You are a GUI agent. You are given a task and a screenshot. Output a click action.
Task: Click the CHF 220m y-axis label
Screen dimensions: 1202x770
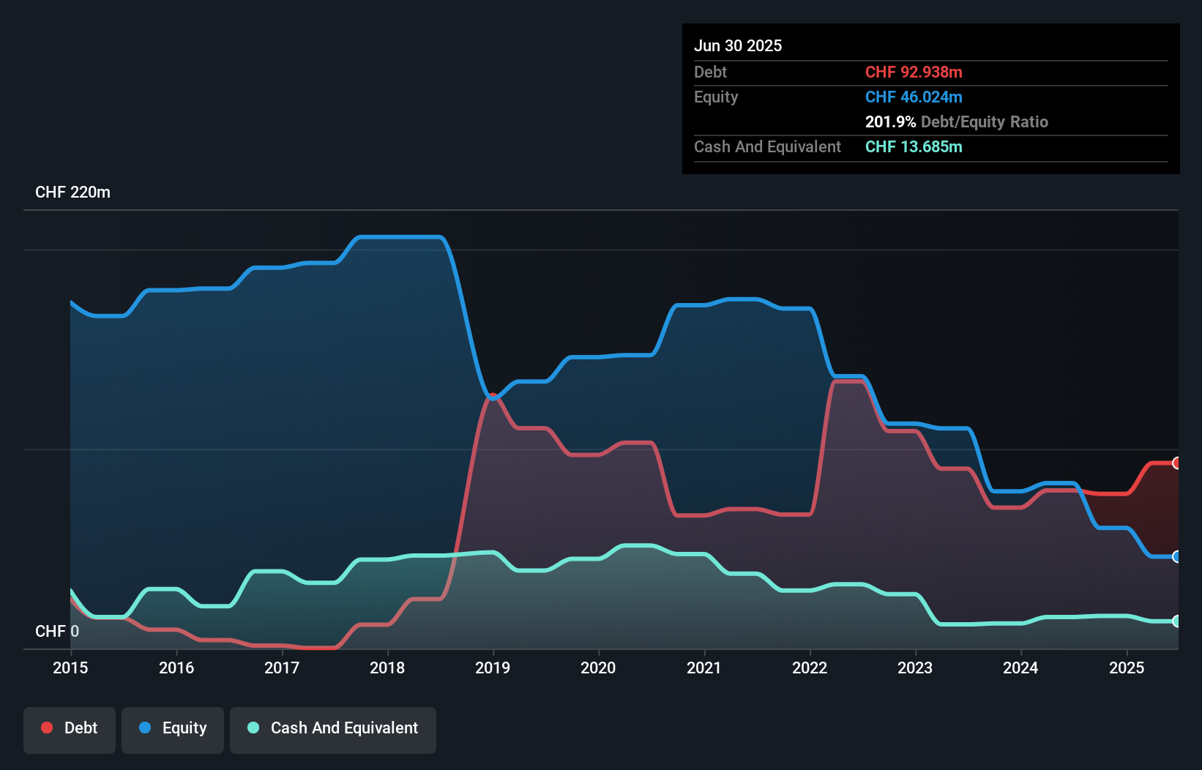pos(72,192)
